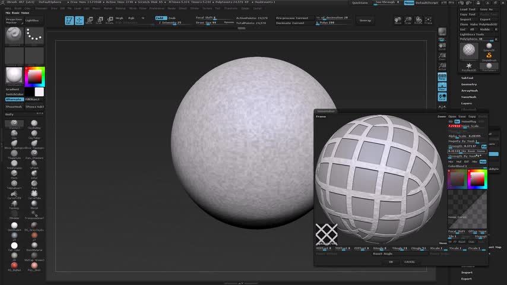Image resolution: width=507 pixels, height=285 pixels.
Task: Open the LightBox panel
Action: (x=33, y=20)
